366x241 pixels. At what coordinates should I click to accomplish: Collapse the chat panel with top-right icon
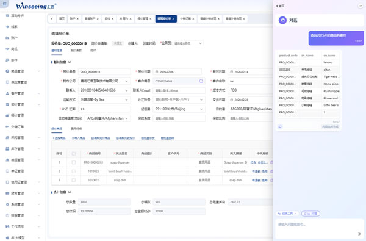(360, 6)
